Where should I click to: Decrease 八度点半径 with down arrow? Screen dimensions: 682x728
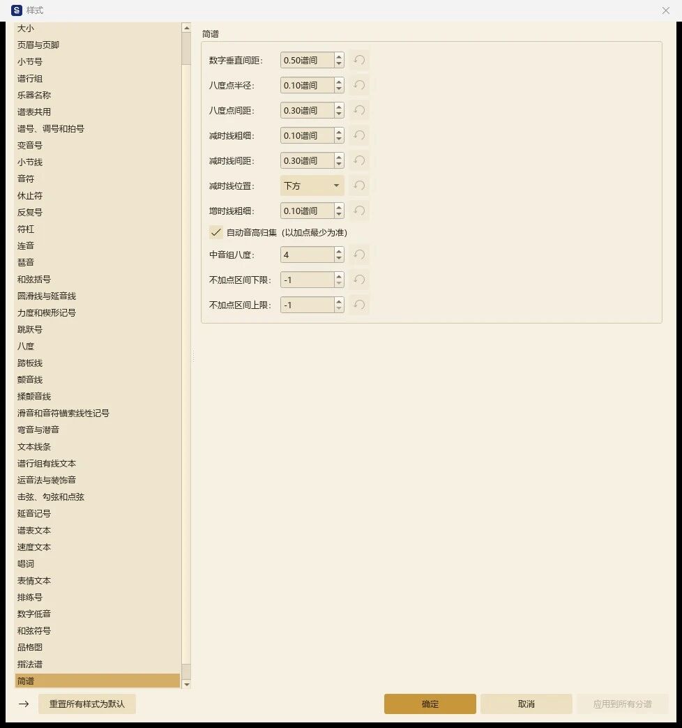pos(339,89)
